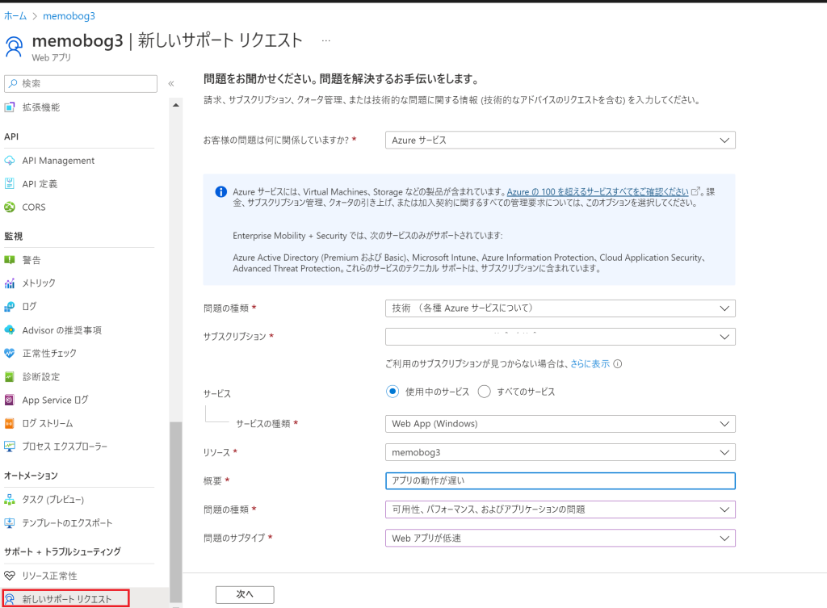Click the CORS globe icon

point(10,208)
